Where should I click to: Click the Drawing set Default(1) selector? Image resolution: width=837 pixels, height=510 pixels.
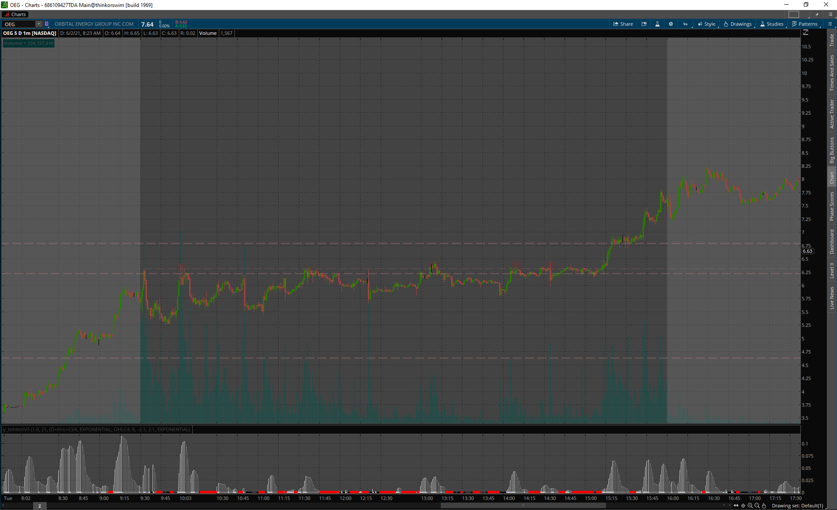797,506
